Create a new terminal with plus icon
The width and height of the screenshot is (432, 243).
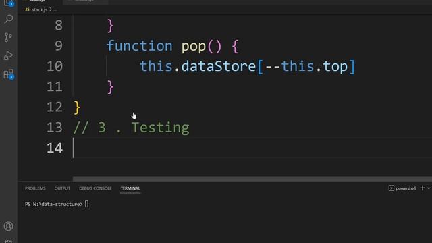point(423,188)
